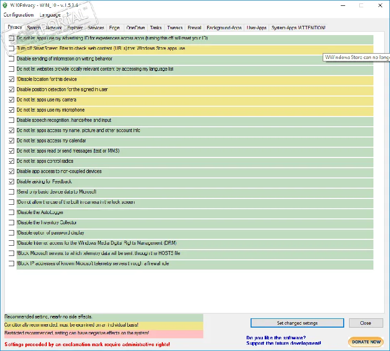Click the W10Privacy shield icon in title bar

[x=5, y=5]
